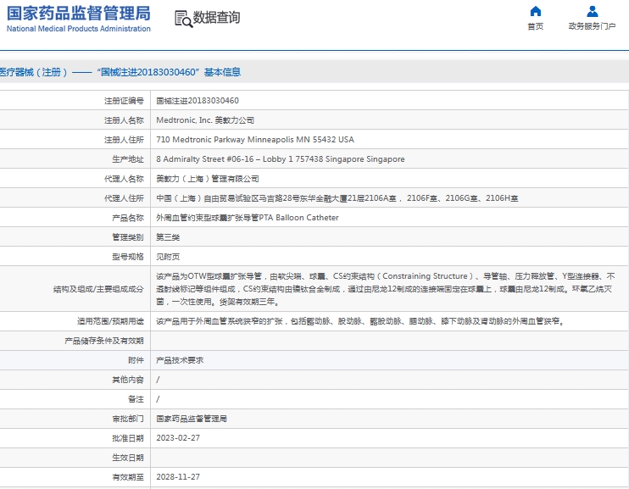
Task: Click the 审批部门 row label
Action: tap(128, 419)
